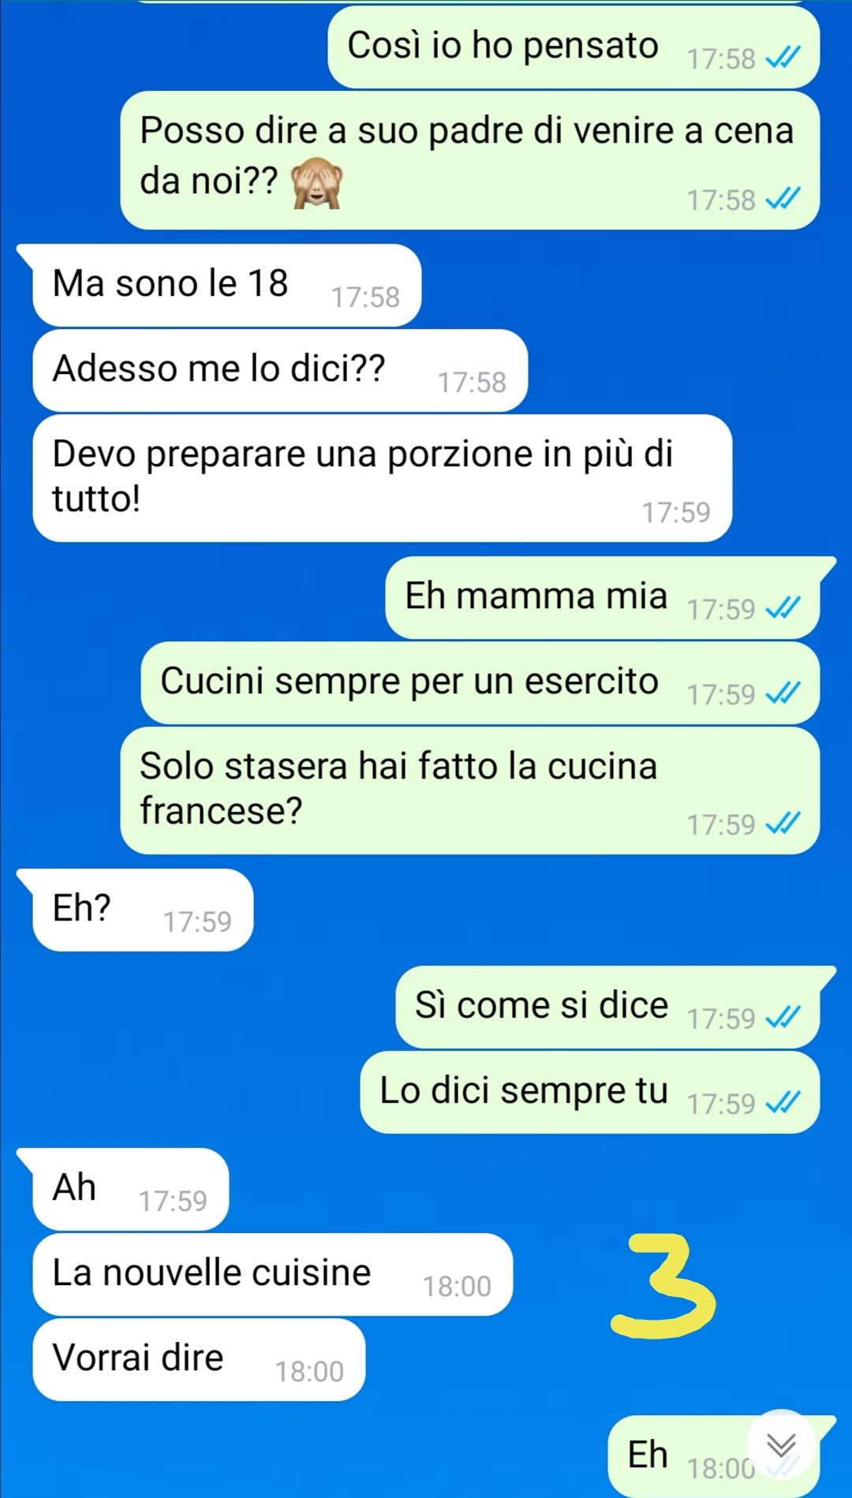Tap the read ticks on 'Cucini sempre per un esercito'
The height and width of the screenshot is (1498, 852).
coord(783,693)
